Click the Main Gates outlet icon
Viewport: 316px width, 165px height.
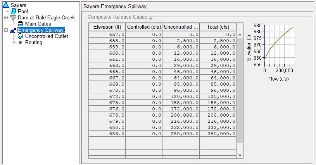[x=21, y=24]
